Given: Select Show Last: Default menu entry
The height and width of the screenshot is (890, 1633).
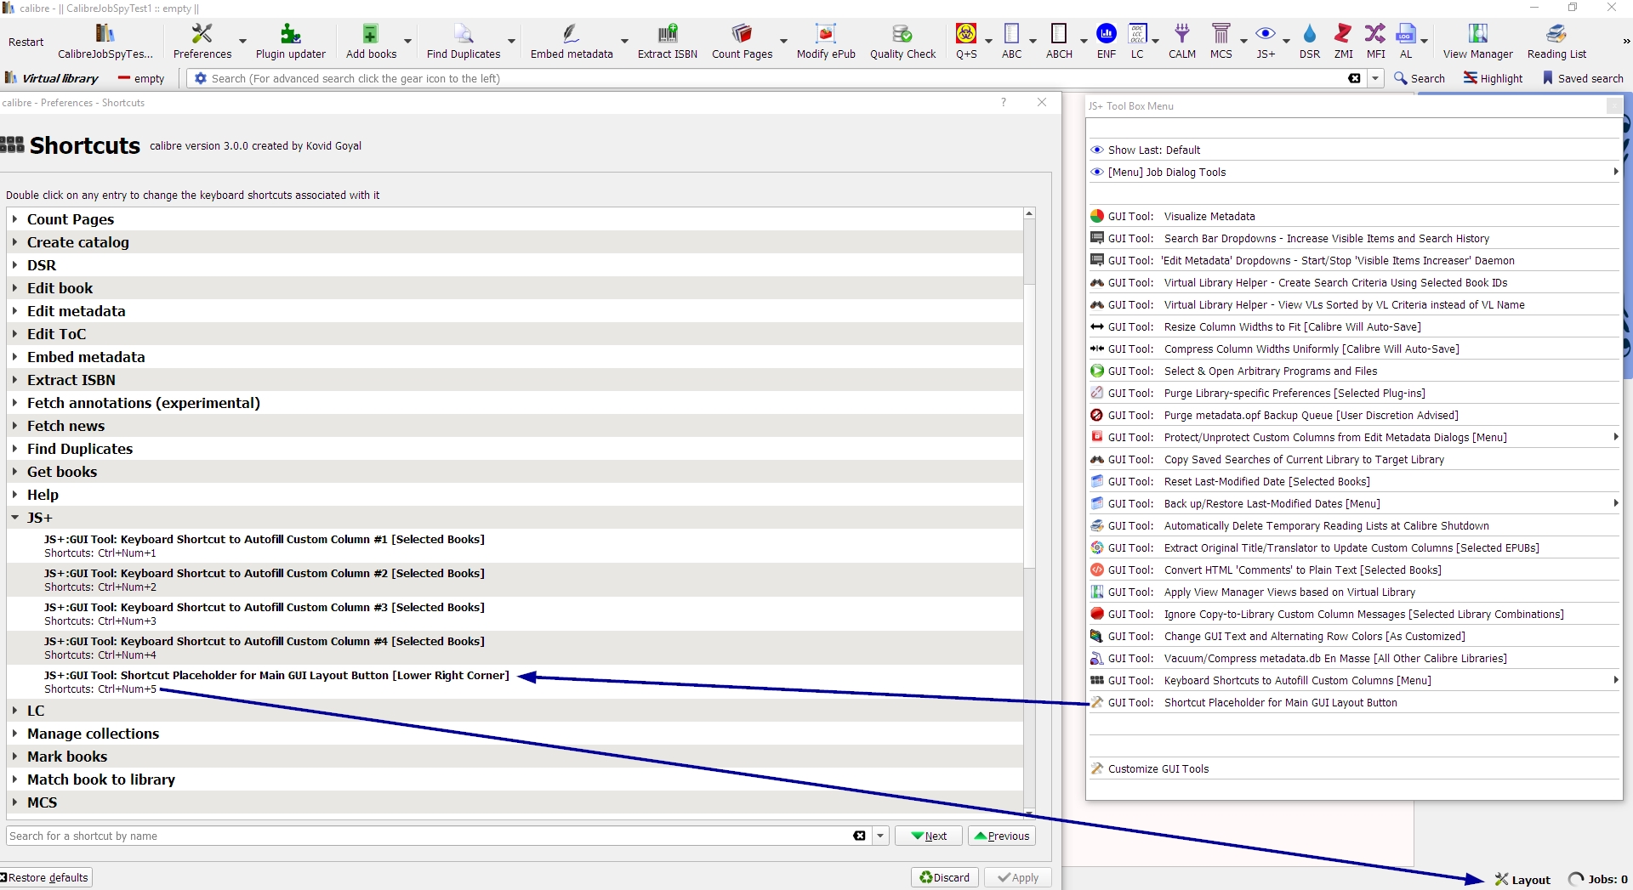Looking at the screenshot, I should 1354,150.
